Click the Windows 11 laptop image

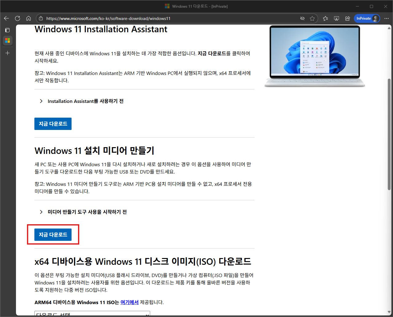point(315,56)
